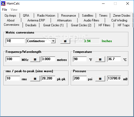
Task: Click the Celsius field showing 36.7
Action: pos(114,59)
